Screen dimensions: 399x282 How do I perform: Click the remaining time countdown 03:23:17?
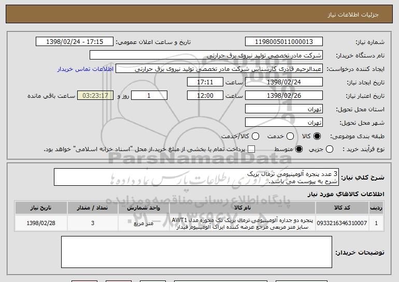click(x=95, y=96)
